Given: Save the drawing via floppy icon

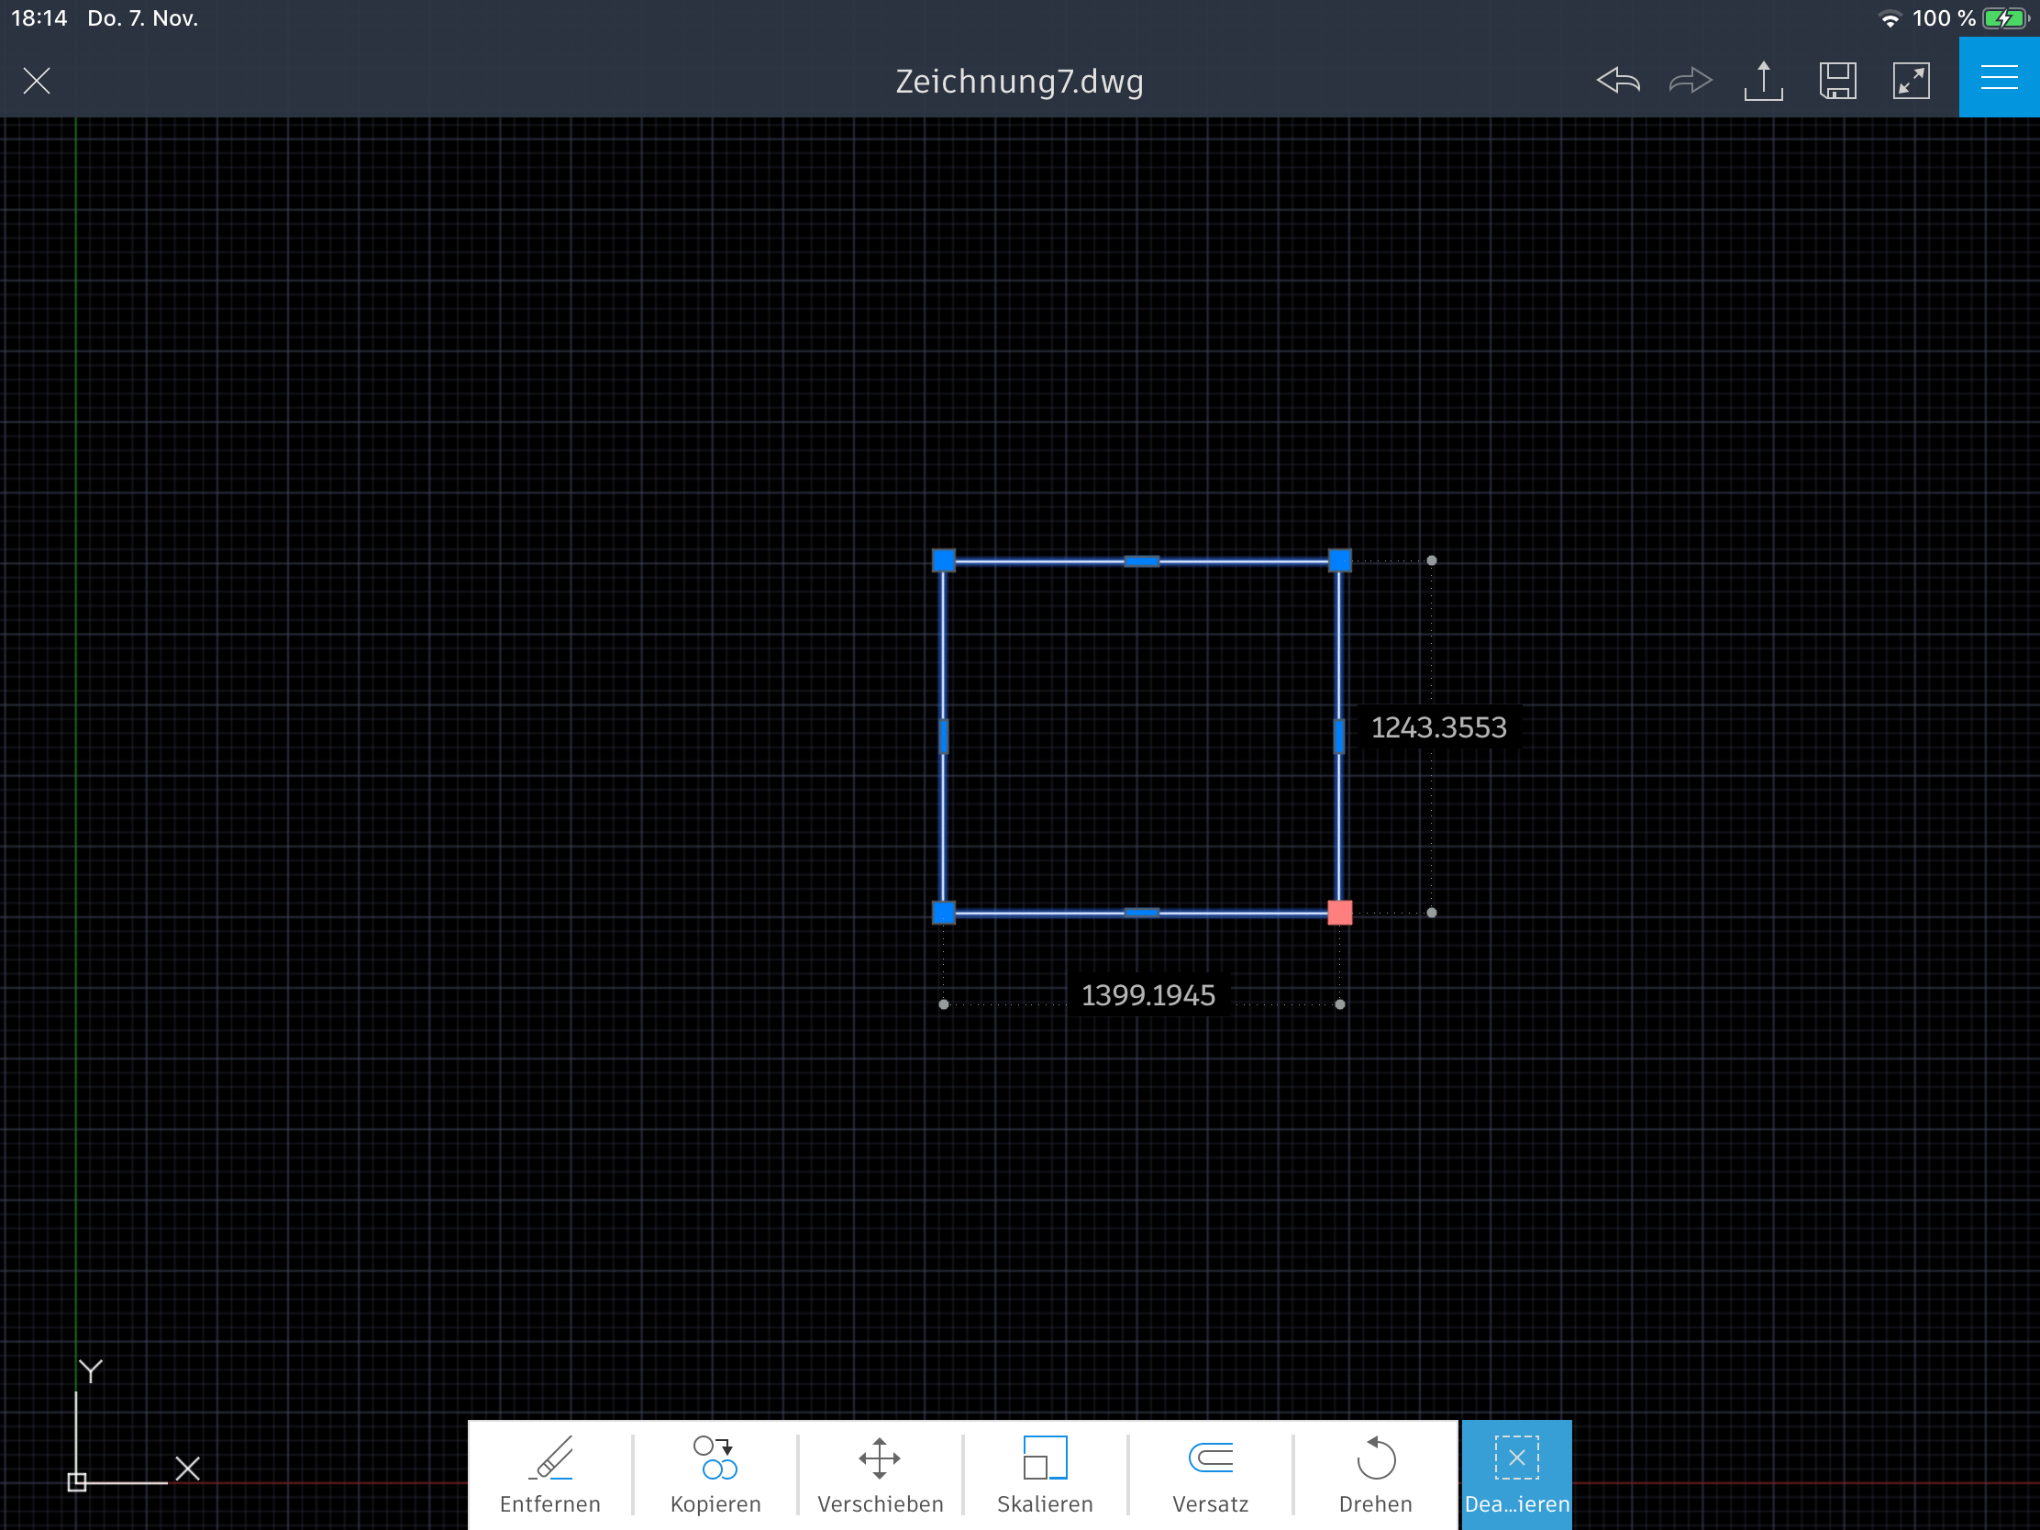Looking at the screenshot, I should (x=1837, y=81).
